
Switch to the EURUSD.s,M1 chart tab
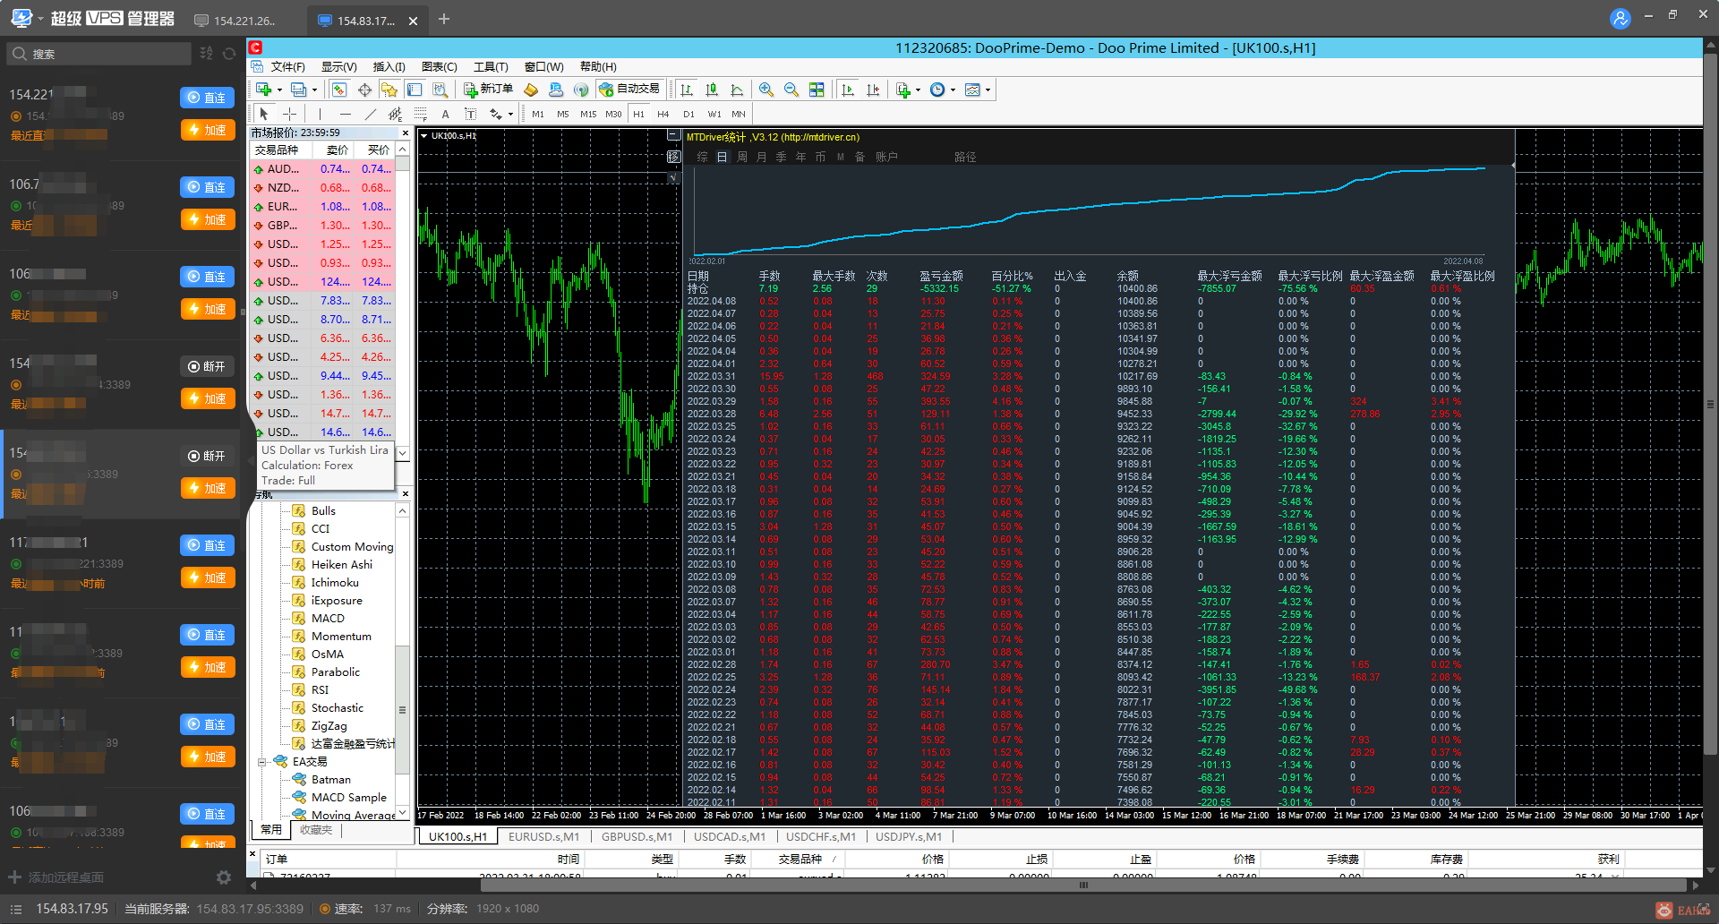pos(543,836)
